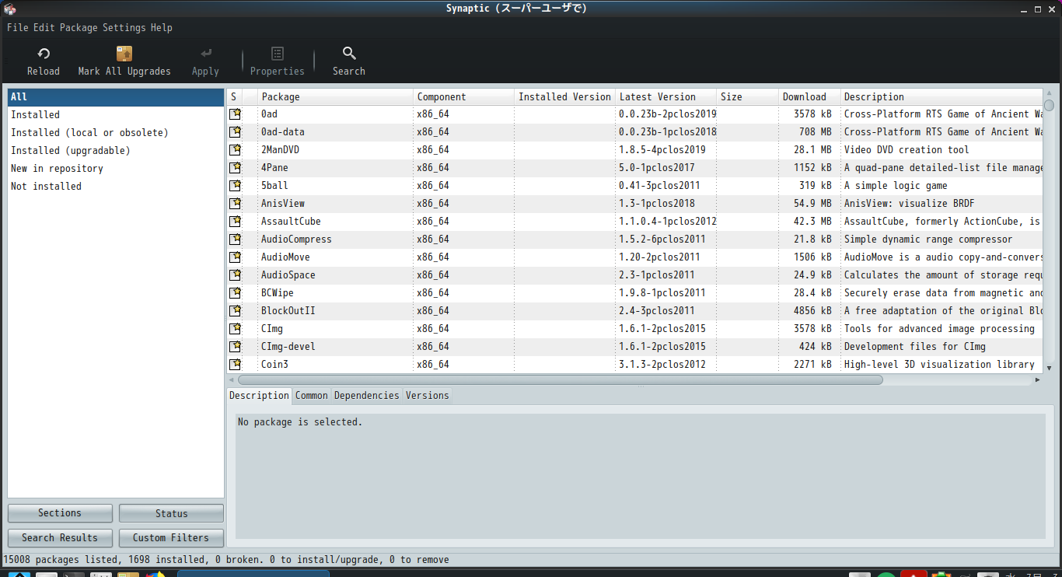
Task: Open the Package menu
Action: point(79,27)
